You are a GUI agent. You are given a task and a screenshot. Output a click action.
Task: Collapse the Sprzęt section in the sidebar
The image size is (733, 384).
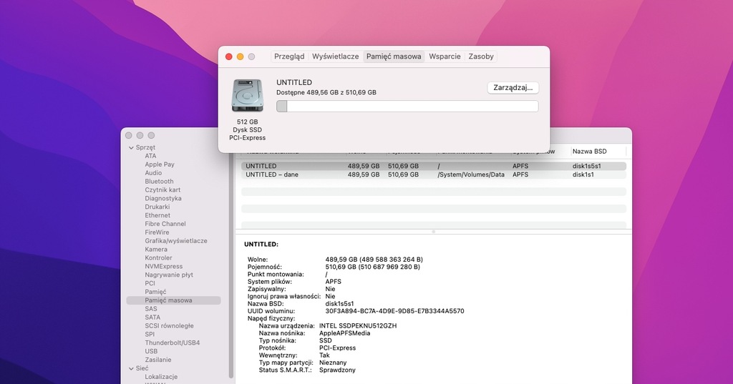pos(132,147)
